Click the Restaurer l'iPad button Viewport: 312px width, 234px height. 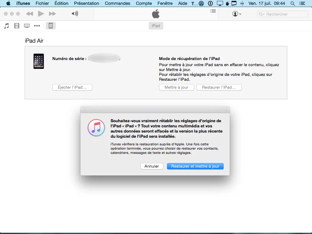coord(219,87)
